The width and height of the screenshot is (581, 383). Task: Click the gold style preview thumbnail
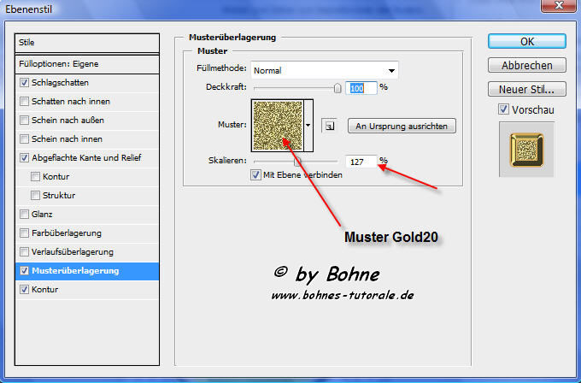tap(526, 149)
